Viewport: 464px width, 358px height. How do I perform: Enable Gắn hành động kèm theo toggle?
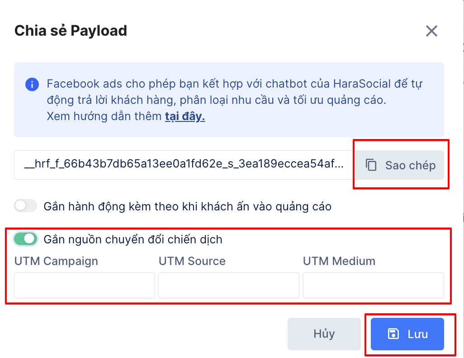click(x=25, y=206)
